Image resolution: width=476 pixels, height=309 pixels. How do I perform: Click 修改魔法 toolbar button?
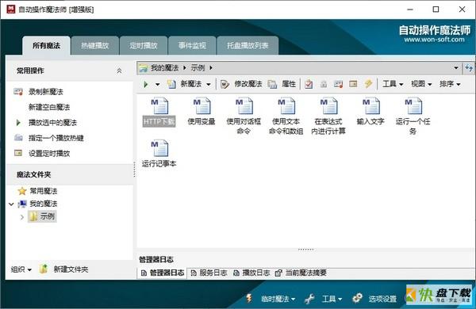coord(241,84)
